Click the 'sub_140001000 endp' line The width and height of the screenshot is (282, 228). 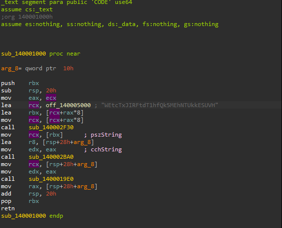coord(32,216)
